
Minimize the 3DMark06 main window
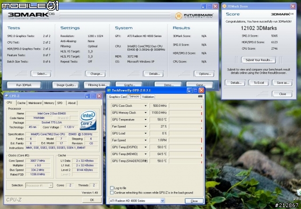204,7
